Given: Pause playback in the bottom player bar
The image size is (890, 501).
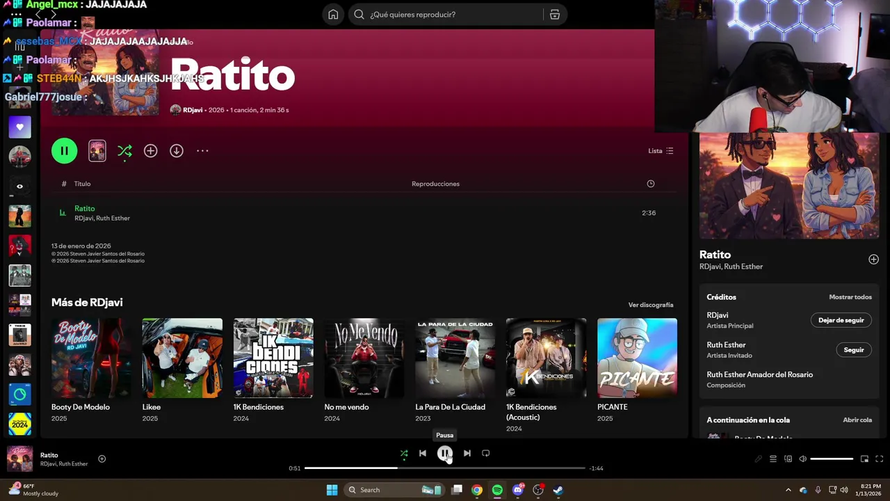Looking at the screenshot, I should pyautogui.click(x=444, y=454).
